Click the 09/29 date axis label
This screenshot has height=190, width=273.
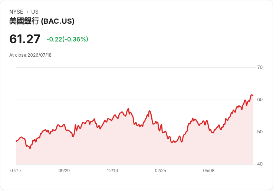(x=64, y=171)
